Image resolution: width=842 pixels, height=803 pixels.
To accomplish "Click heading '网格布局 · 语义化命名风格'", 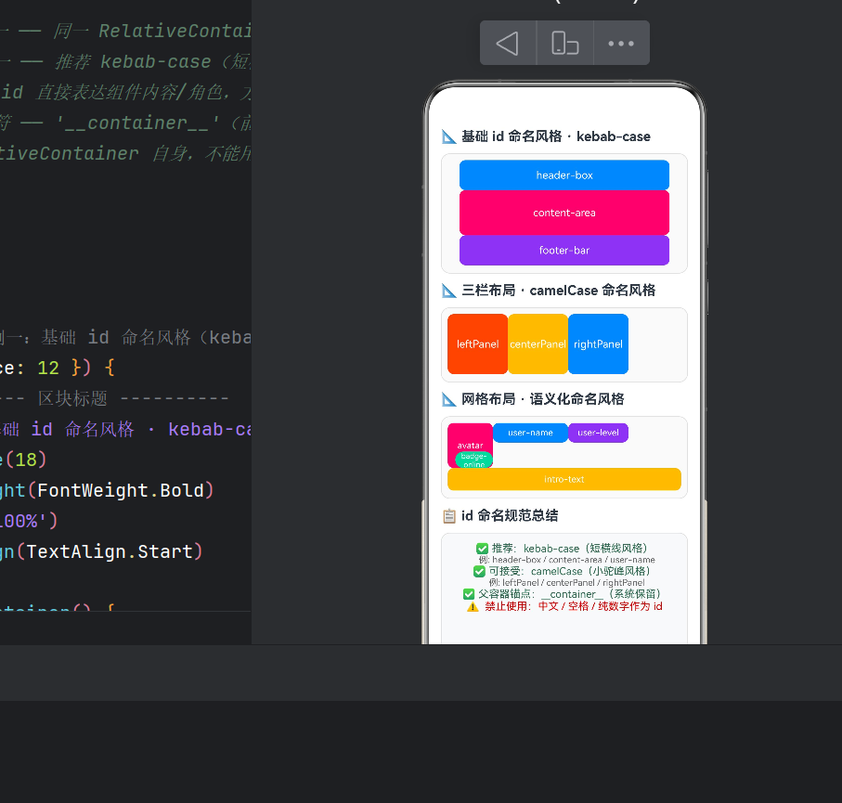I will pos(543,399).
